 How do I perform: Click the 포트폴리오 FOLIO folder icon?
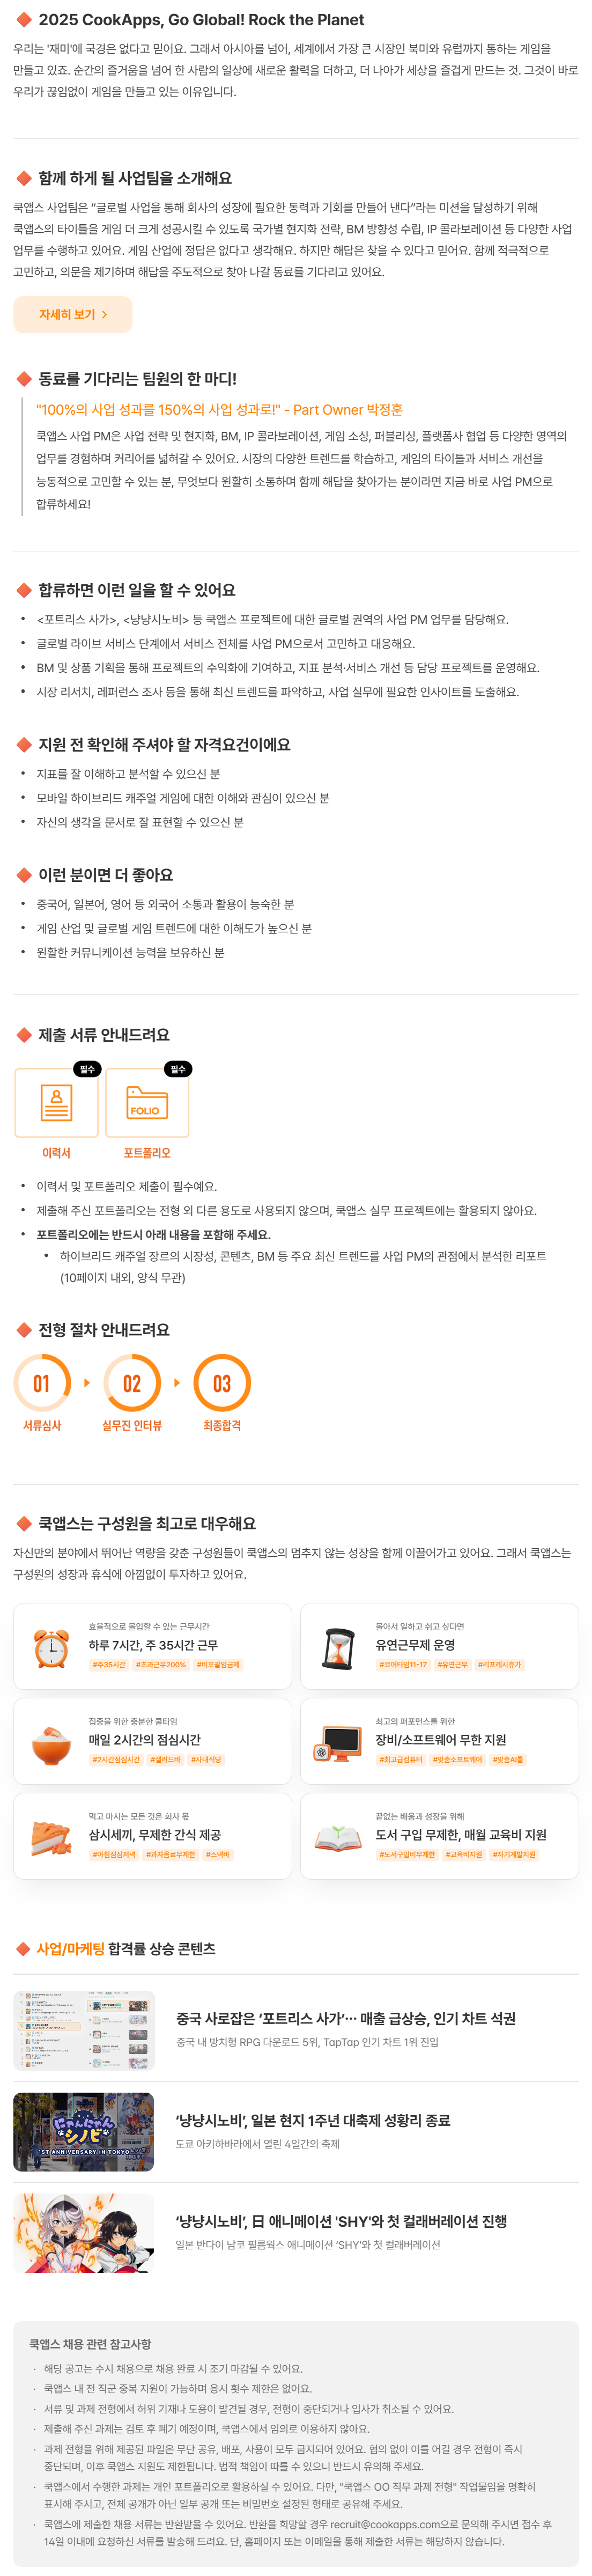(x=147, y=1102)
